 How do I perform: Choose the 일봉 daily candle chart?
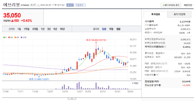(104, 29)
